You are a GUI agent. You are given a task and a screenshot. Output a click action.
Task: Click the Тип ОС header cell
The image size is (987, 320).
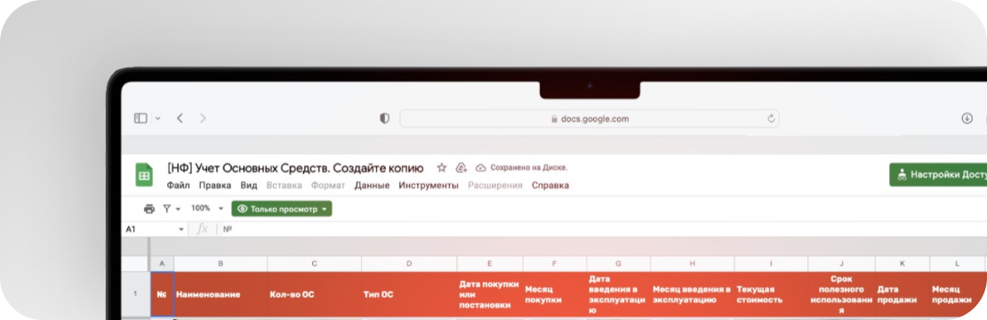(409, 293)
